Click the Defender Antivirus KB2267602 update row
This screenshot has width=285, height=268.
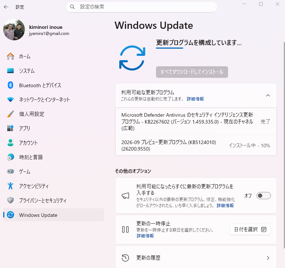[196, 121]
